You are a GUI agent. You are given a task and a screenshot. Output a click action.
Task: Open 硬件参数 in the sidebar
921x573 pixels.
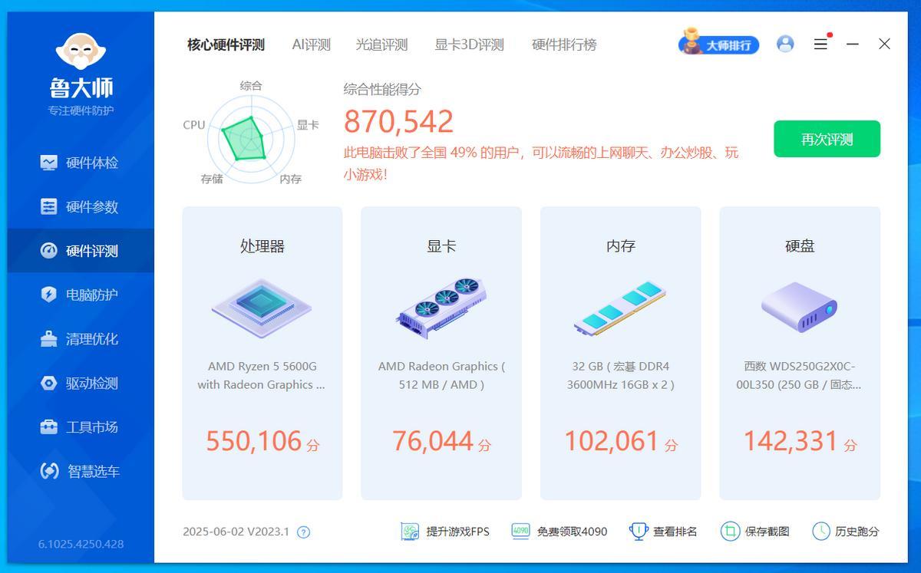[81, 207]
